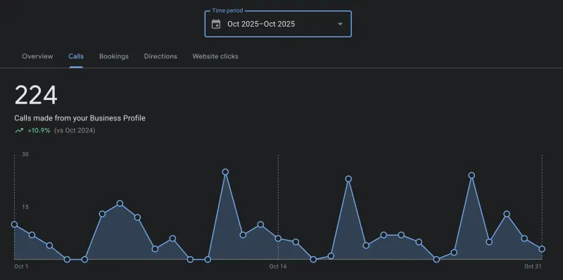The image size is (563, 280).
Task: Open the Website clicks tab
Action: [215, 56]
